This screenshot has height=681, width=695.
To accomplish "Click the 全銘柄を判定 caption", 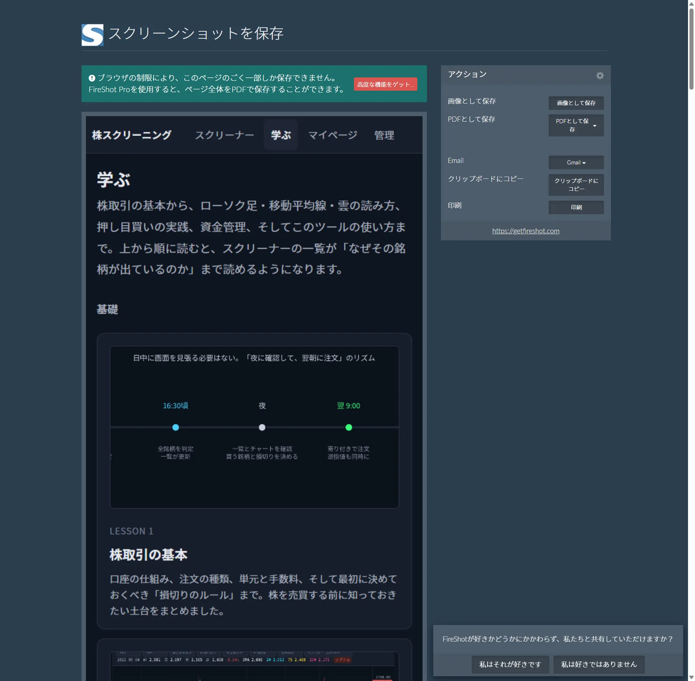I will tap(176, 449).
